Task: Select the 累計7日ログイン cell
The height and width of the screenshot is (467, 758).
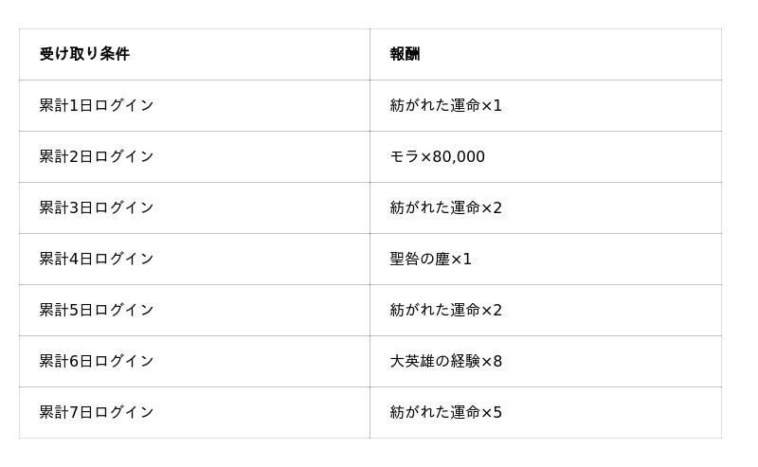Action: [x=97, y=412]
